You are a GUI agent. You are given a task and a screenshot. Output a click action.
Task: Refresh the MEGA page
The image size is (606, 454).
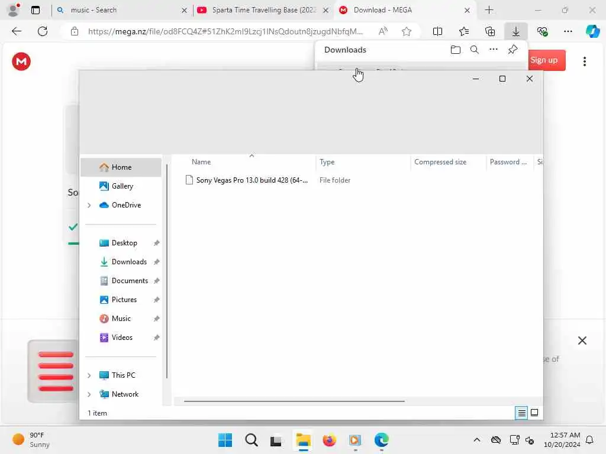click(x=43, y=31)
